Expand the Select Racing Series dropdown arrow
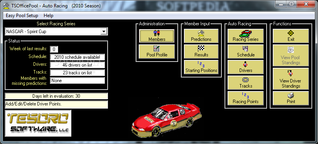 (x=104, y=32)
